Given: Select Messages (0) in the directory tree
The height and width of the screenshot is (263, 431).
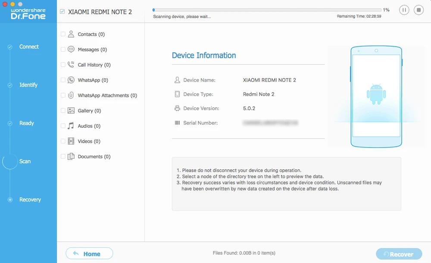Looking at the screenshot, I should pos(92,50).
